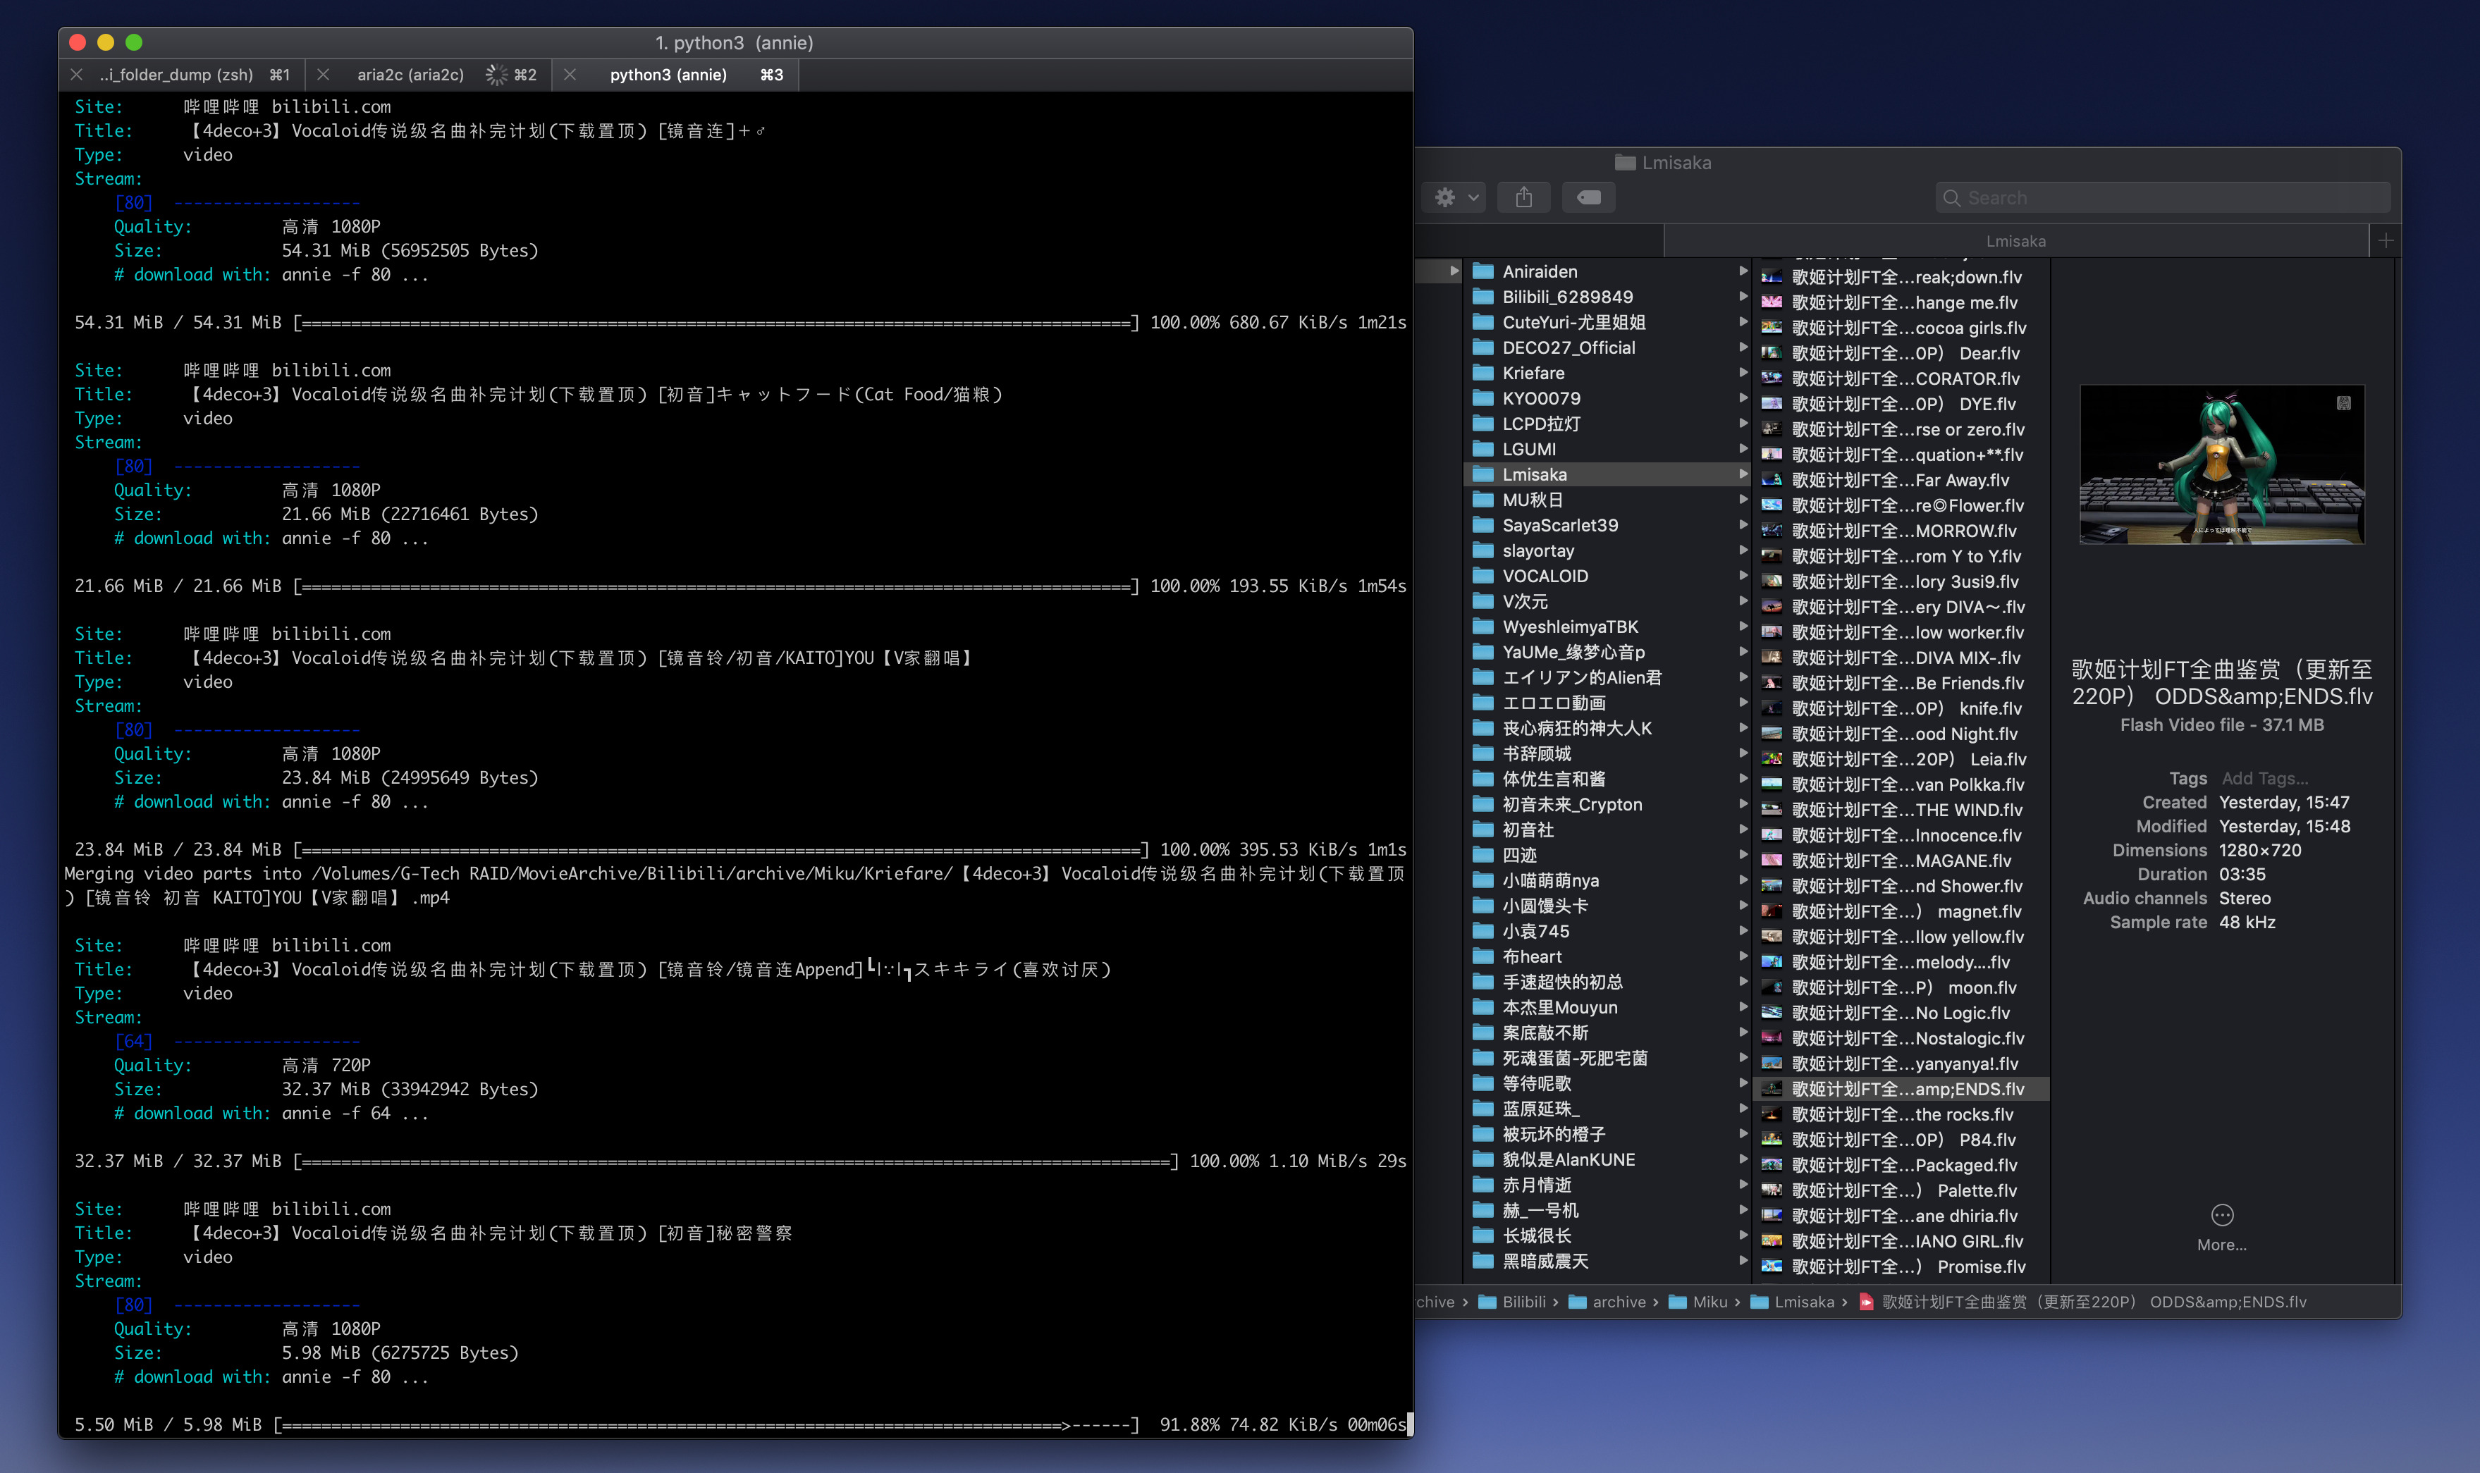The image size is (2480, 1473).
Task: Switch to the aria2c terminal tab
Action: pos(410,75)
